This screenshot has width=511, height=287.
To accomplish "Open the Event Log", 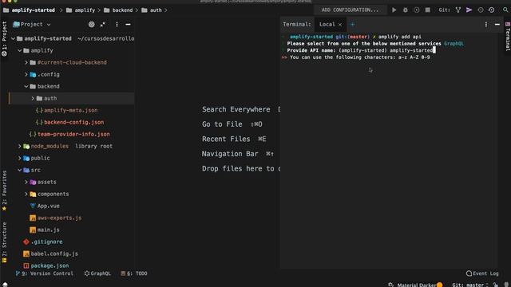I will click(482, 273).
